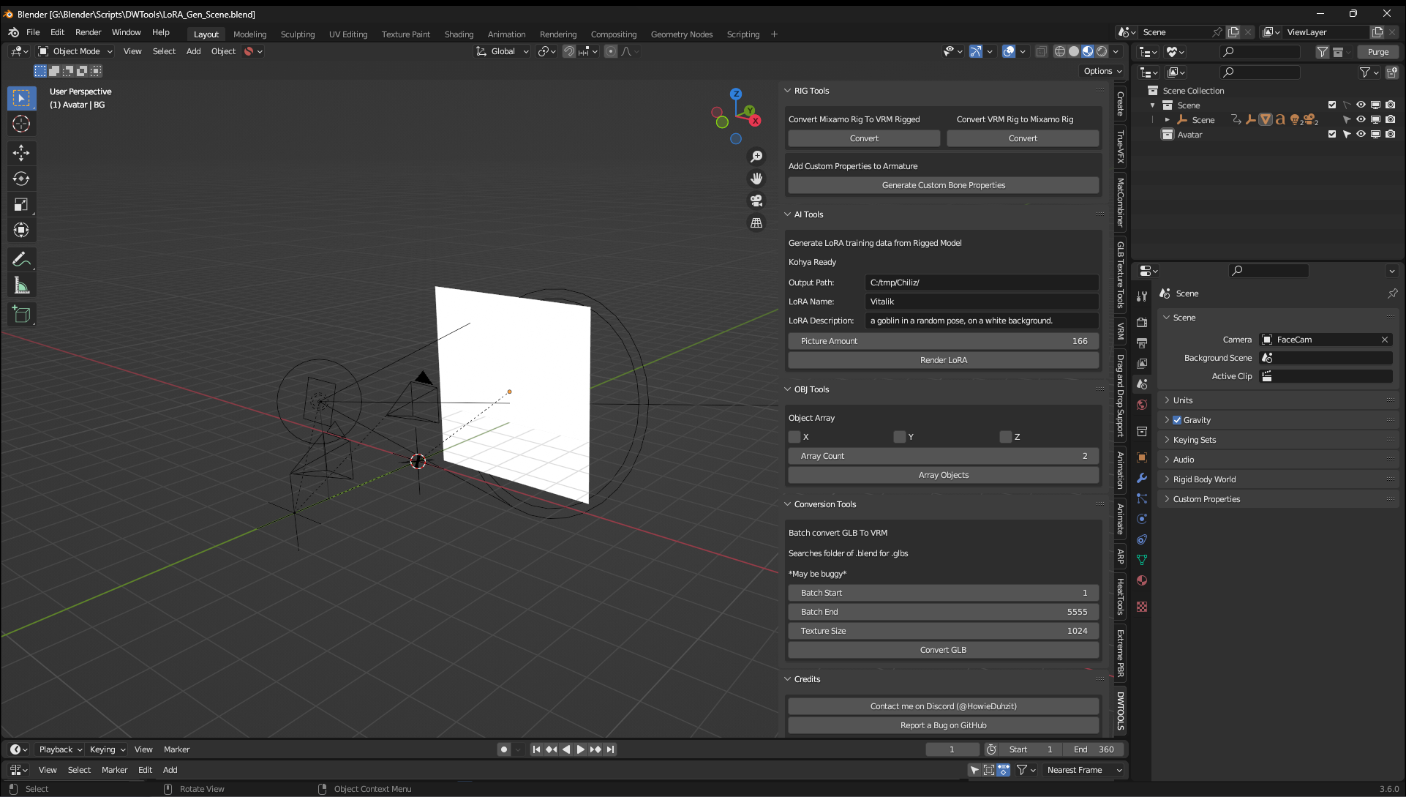This screenshot has width=1406, height=797.
Task: Switch to the World Properties tab
Action: (x=1141, y=404)
